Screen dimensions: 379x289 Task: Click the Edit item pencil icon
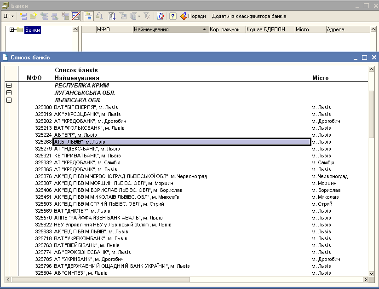coord(55,16)
